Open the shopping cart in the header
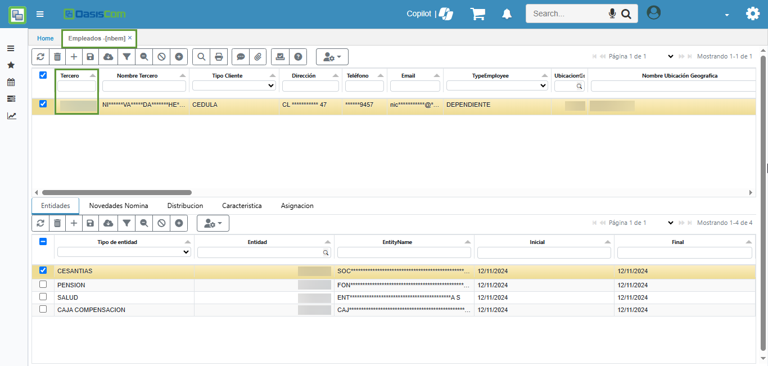The width and height of the screenshot is (768, 366). [x=478, y=14]
